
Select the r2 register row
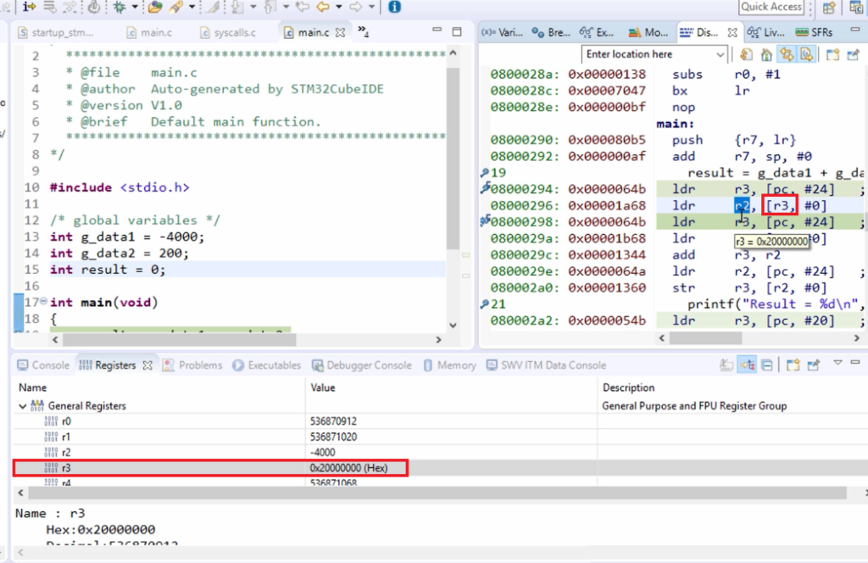pos(440,452)
